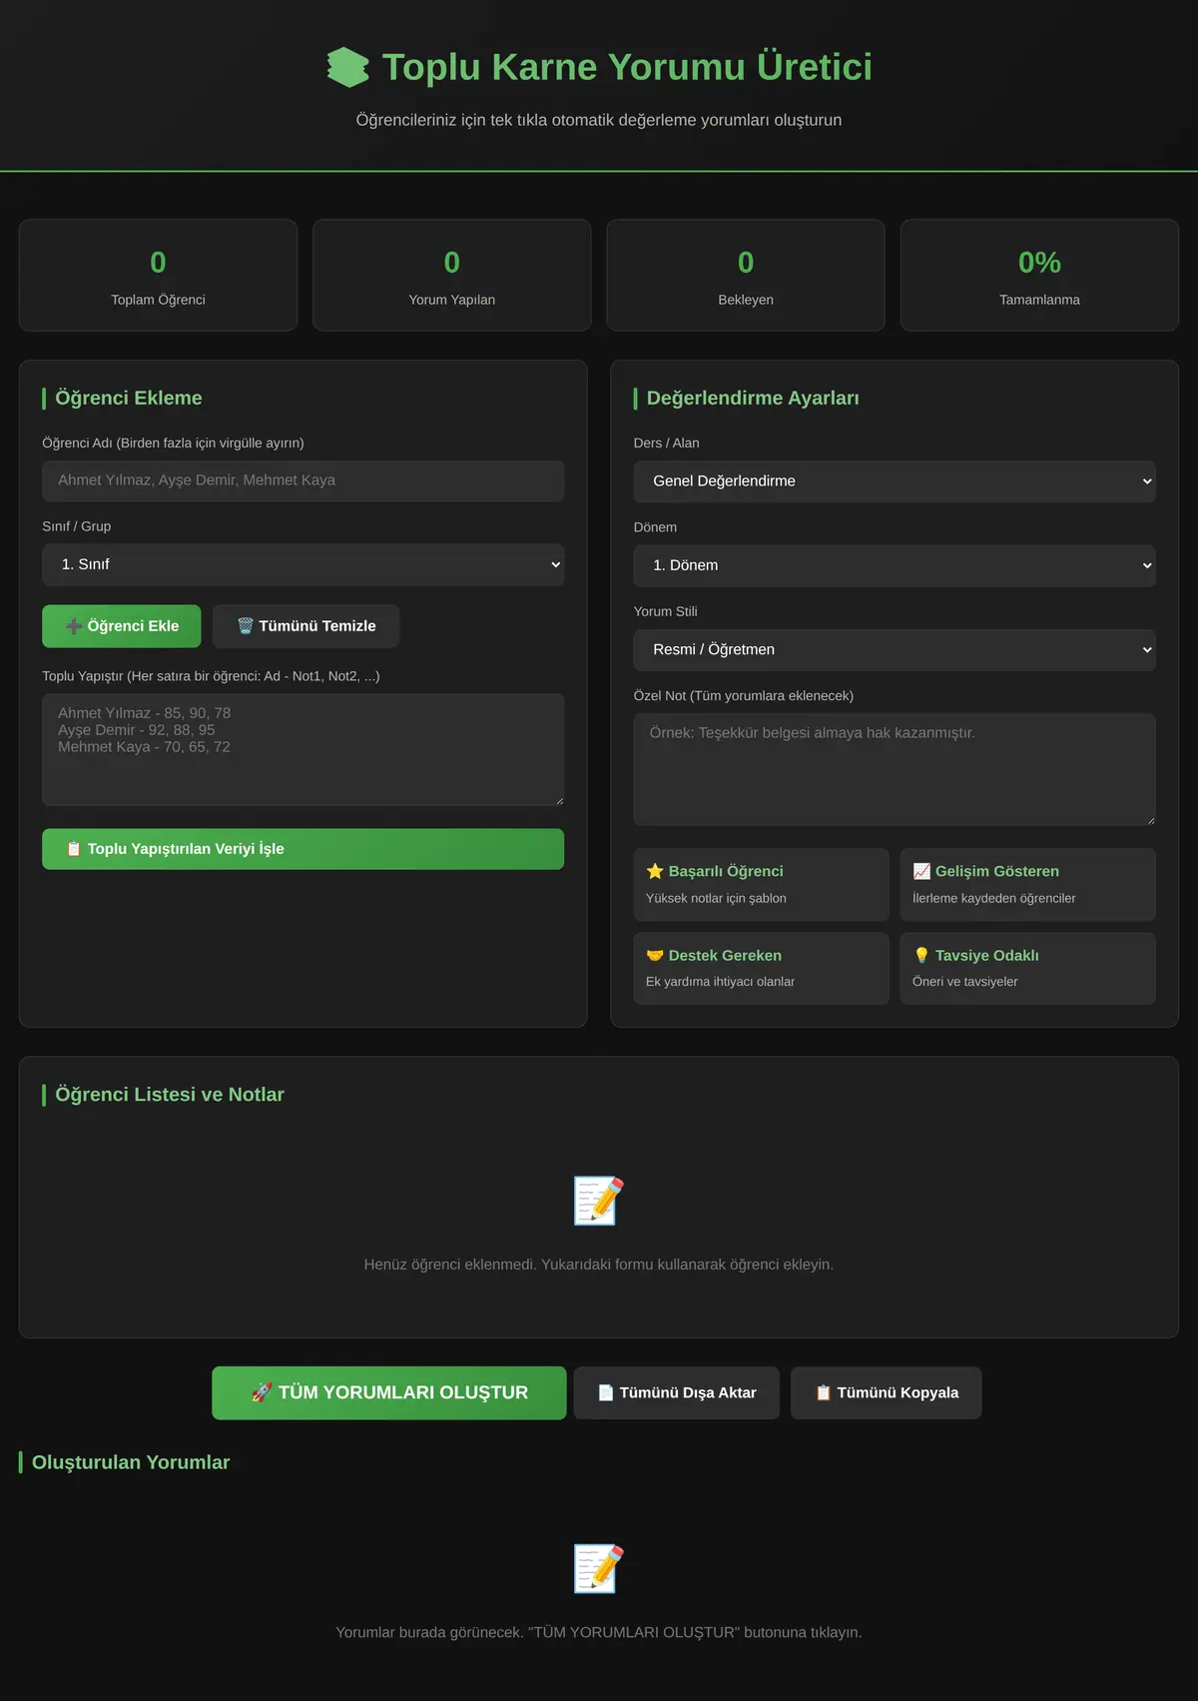Pick the Destek Gereken template card
Screen dimensions: 1198x1701
762,968
